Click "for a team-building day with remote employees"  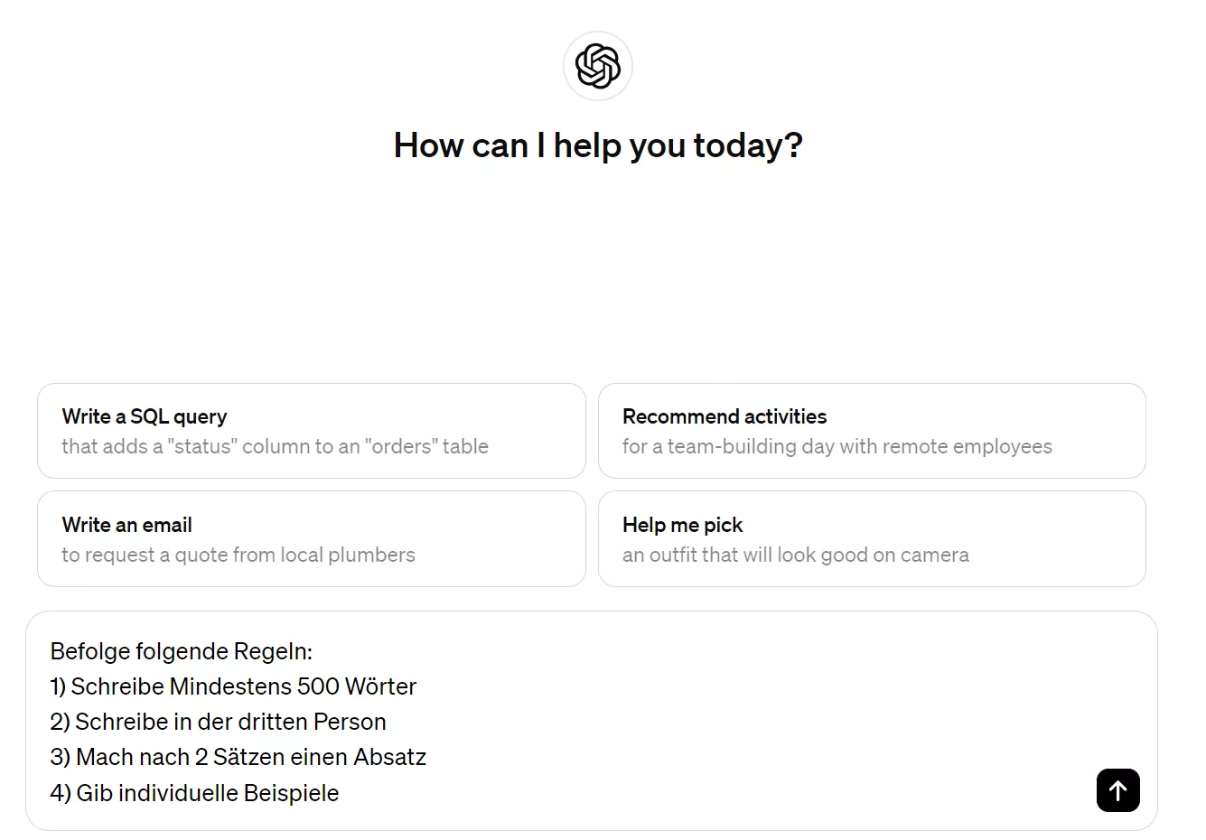(x=837, y=446)
